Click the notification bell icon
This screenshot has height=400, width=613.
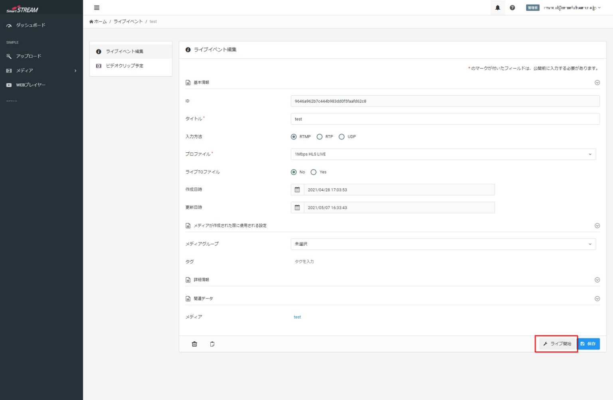click(497, 8)
